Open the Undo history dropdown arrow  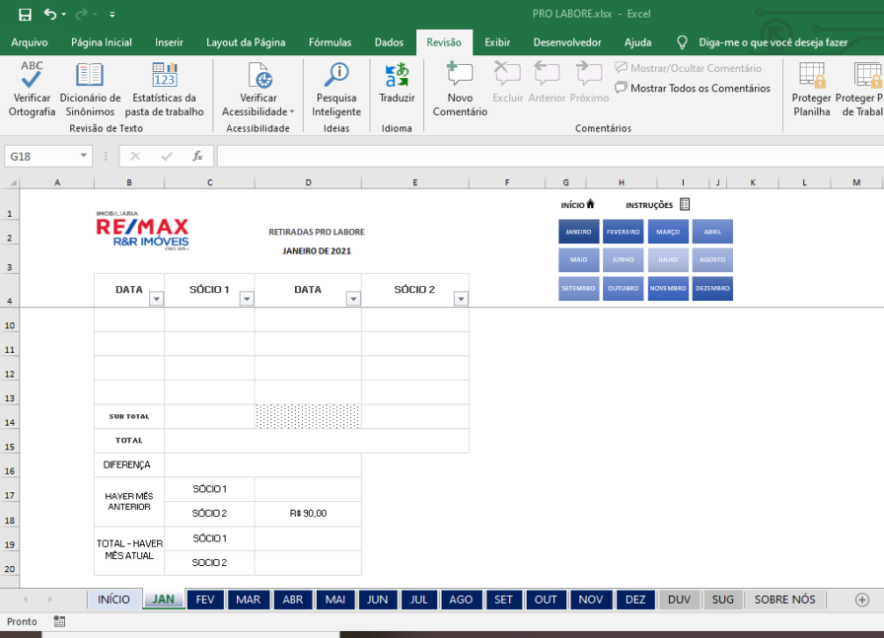[x=64, y=15]
